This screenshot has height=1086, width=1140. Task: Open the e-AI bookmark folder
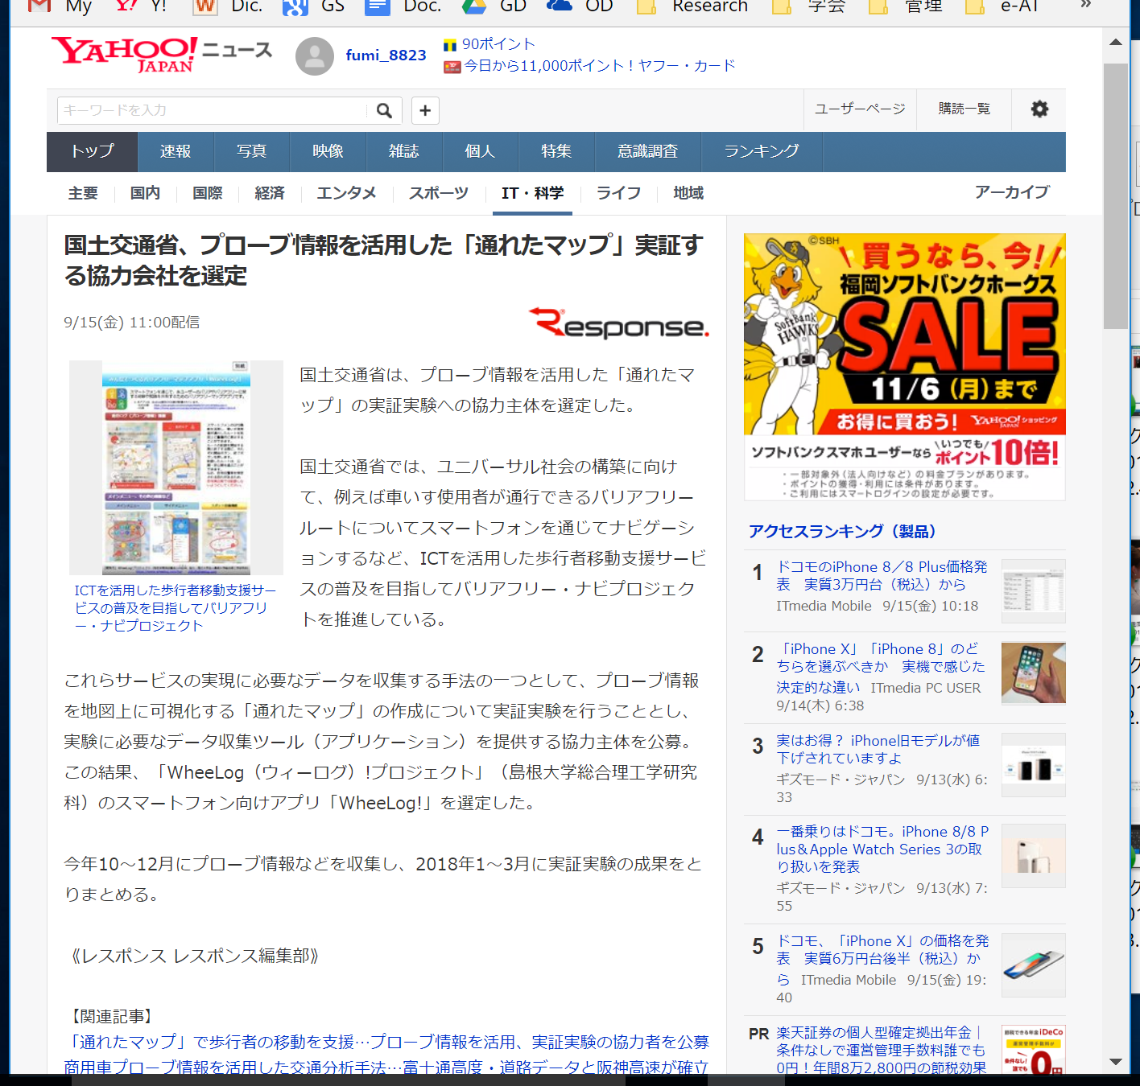(x=1002, y=6)
